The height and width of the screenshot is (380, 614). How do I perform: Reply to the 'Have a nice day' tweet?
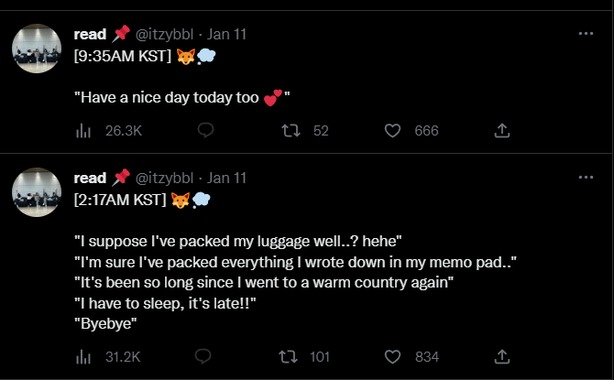click(205, 130)
